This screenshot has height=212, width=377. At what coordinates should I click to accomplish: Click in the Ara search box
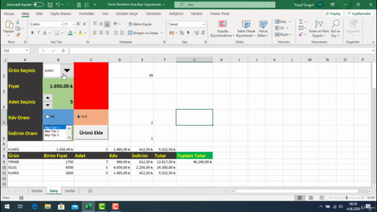225,5
